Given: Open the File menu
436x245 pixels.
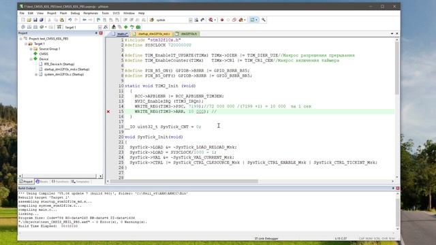Looking at the screenshot, I should (x=22, y=13).
